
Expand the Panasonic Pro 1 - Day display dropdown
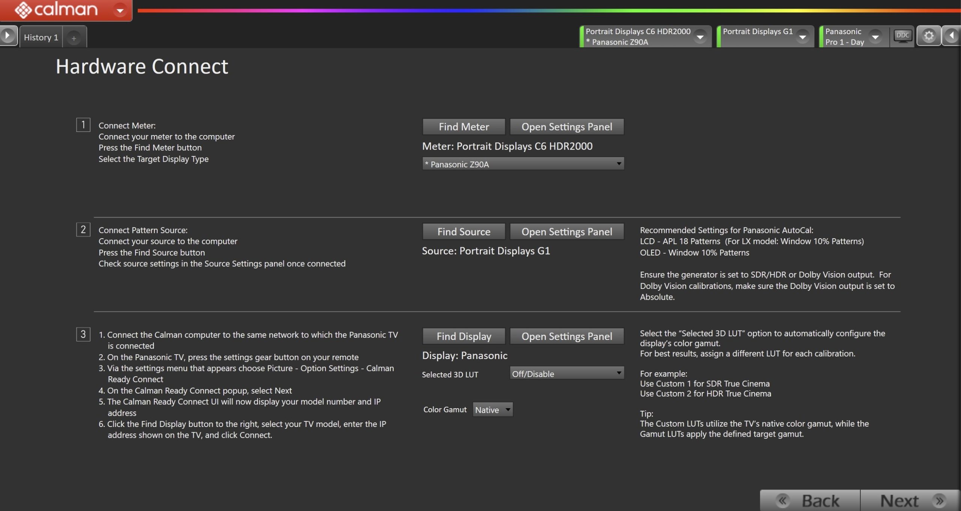coord(875,37)
